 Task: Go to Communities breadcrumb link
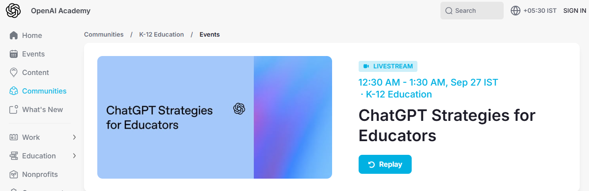tap(104, 34)
